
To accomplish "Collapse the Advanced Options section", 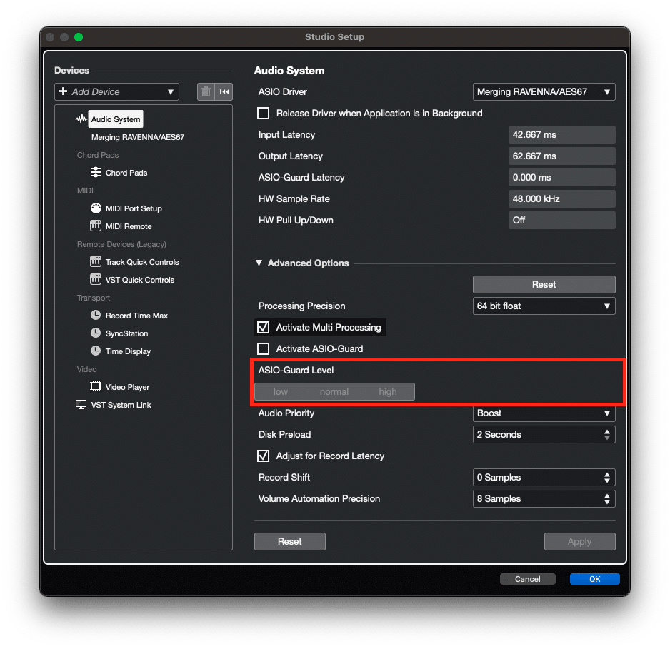I will [259, 263].
